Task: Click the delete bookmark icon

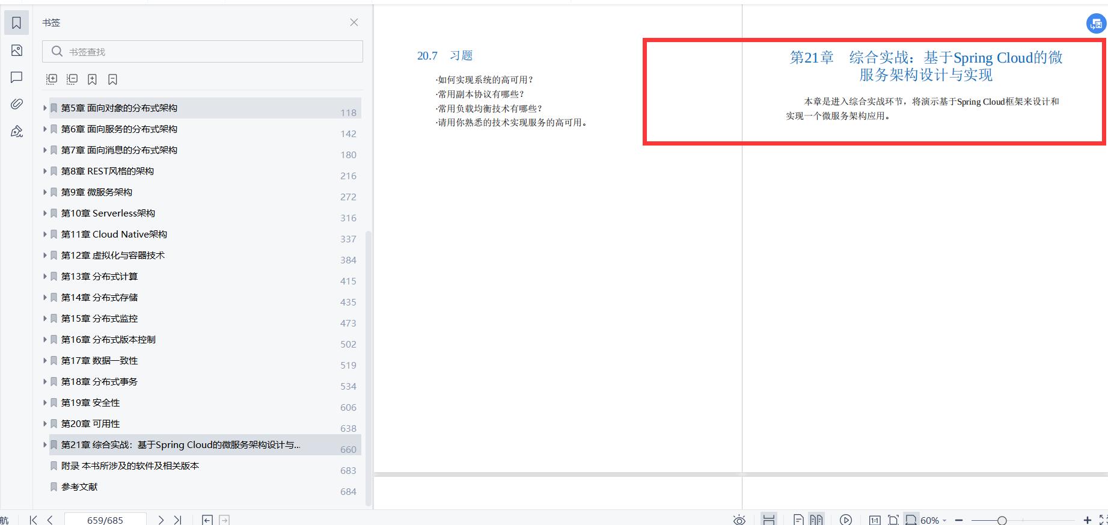Action: pyautogui.click(x=112, y=79)
